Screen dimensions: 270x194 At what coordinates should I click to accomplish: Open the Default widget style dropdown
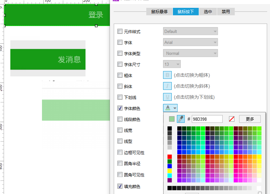click(190, 31)
